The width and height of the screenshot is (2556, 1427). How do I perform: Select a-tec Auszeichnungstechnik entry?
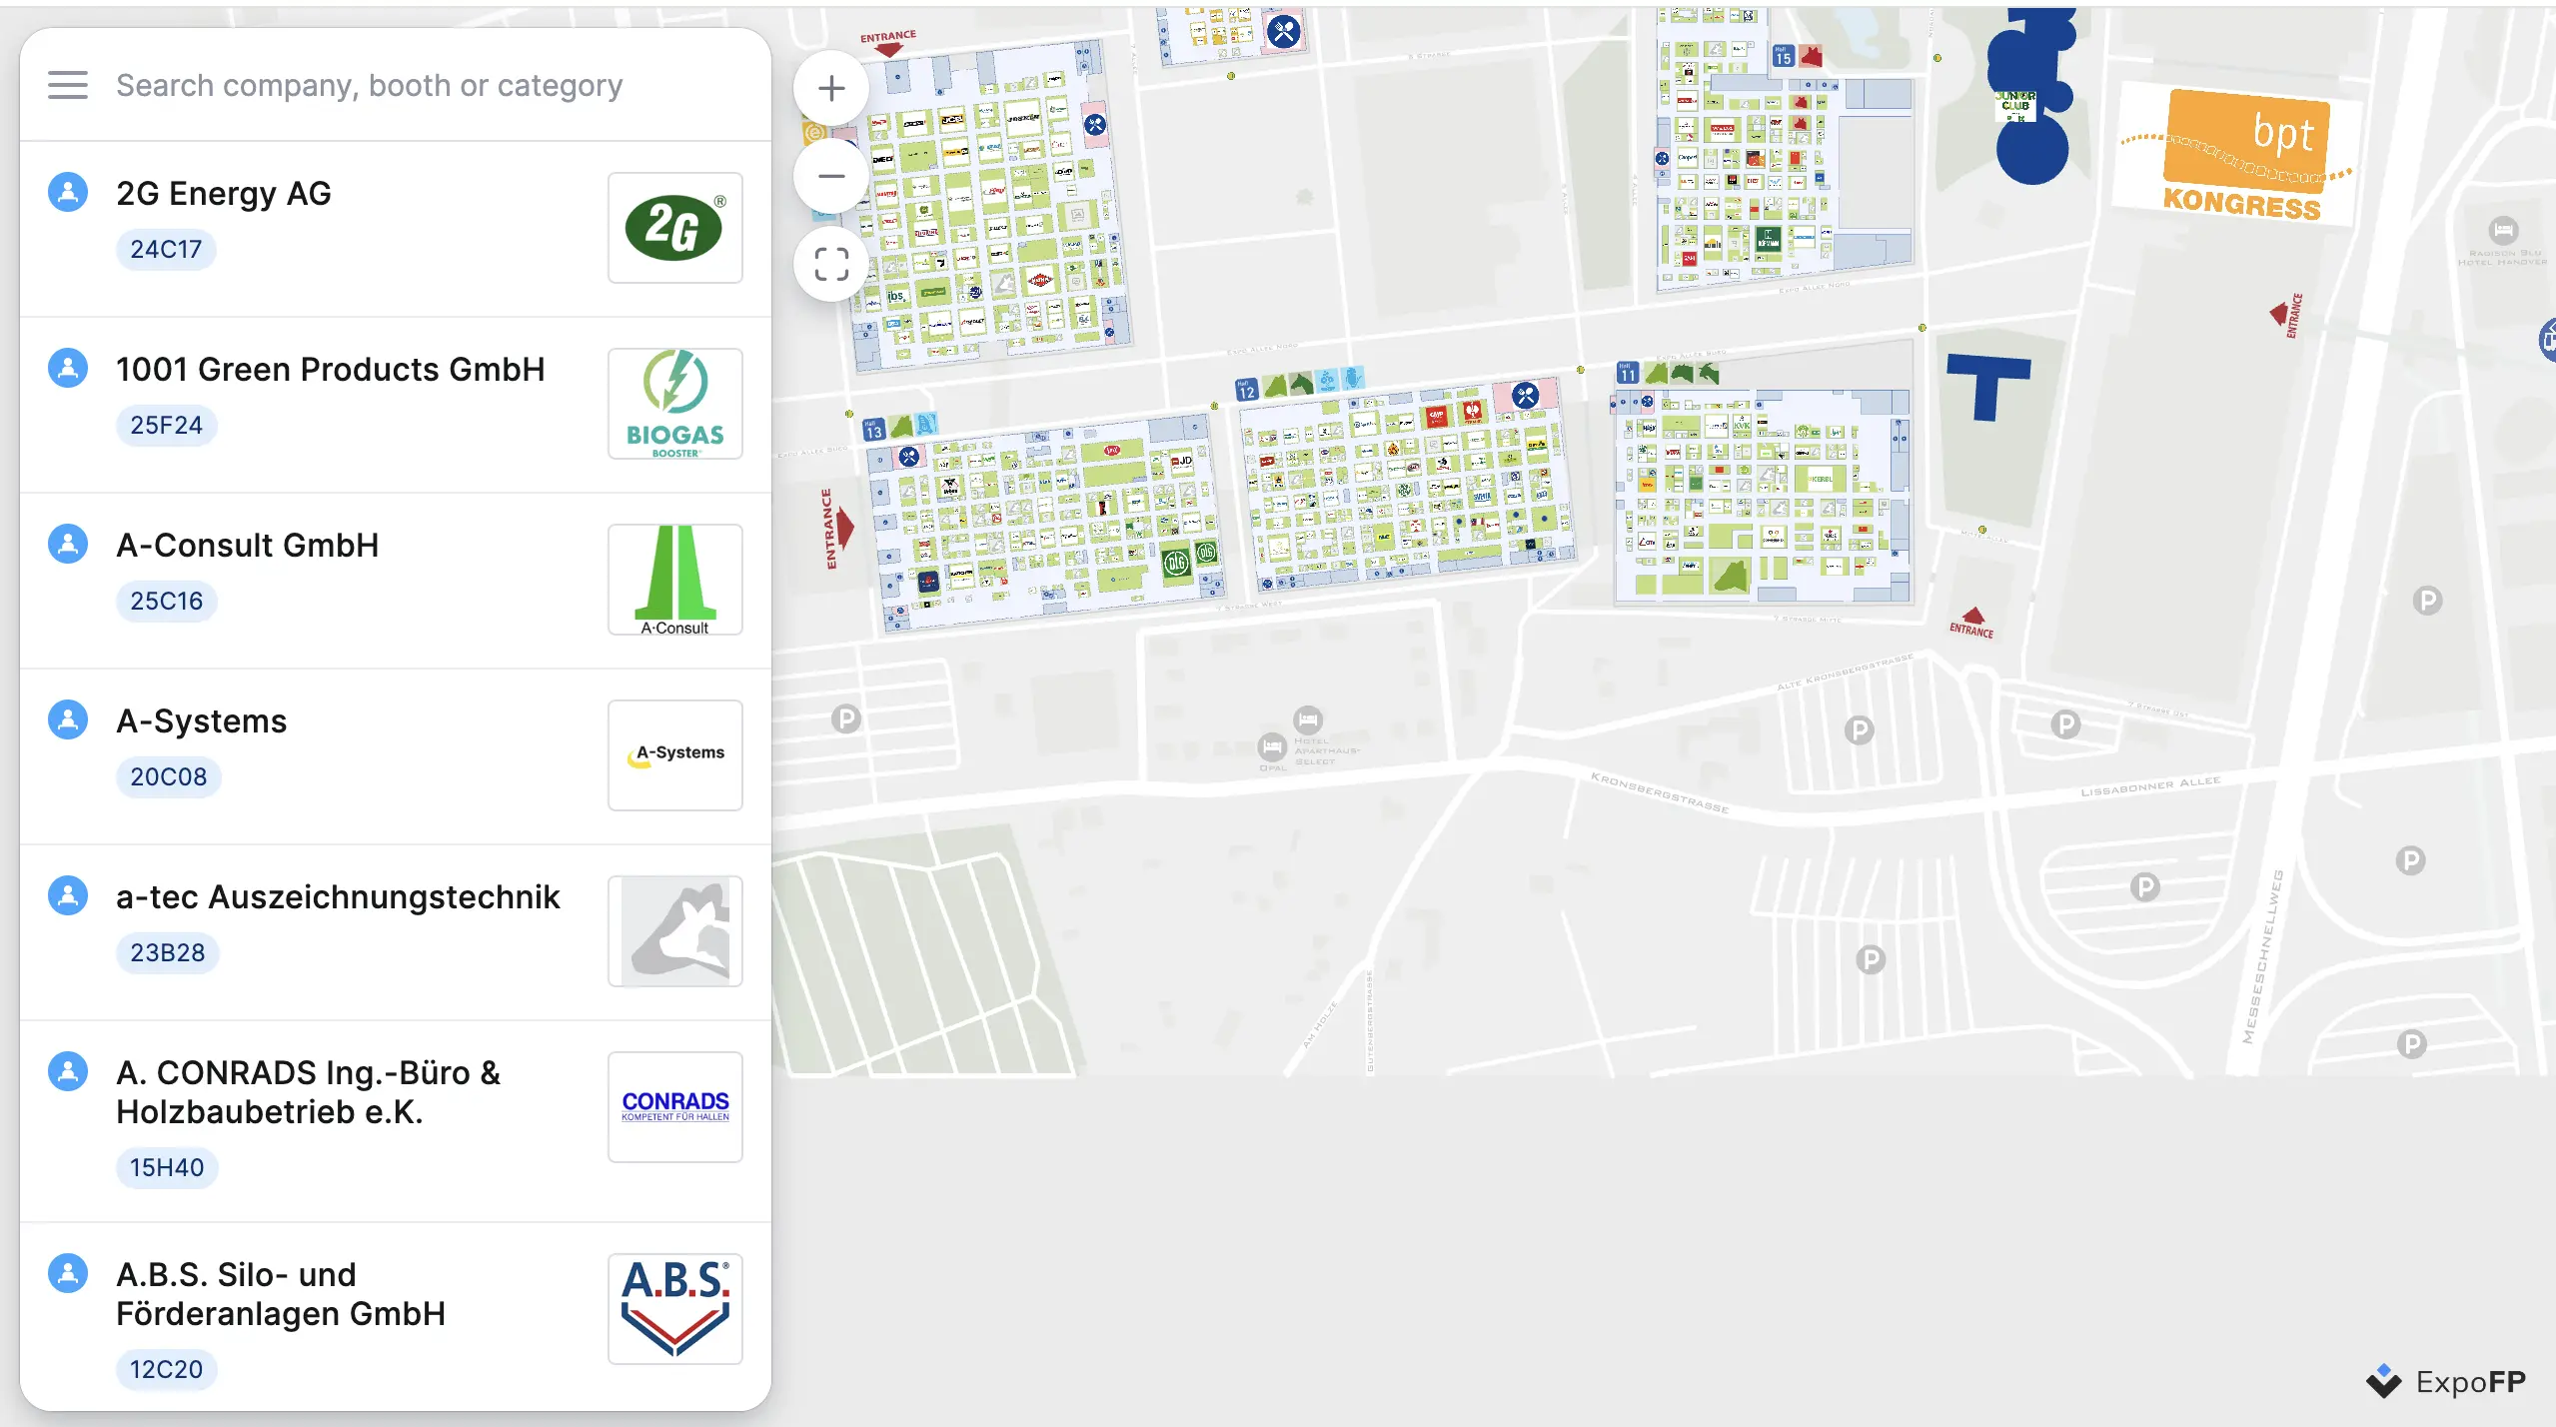[338, 896]
